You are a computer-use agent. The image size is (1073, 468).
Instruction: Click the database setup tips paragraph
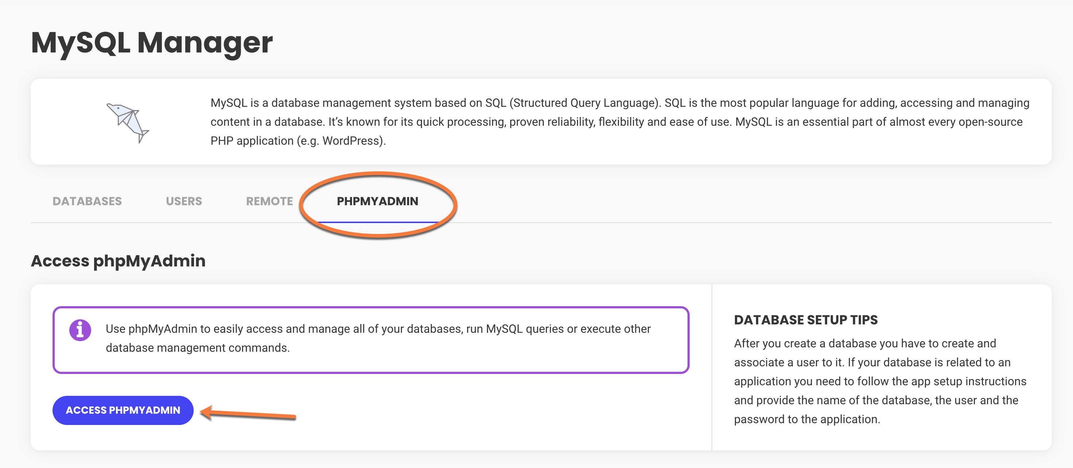880,381
